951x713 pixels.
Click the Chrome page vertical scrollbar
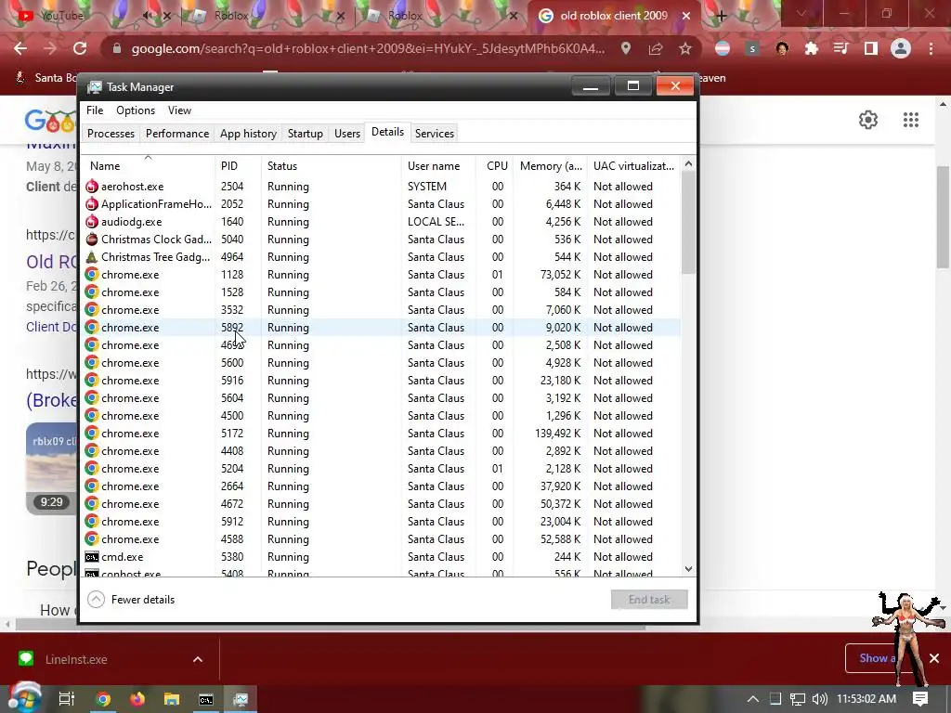pyautogui.click(x=943, y=216)
